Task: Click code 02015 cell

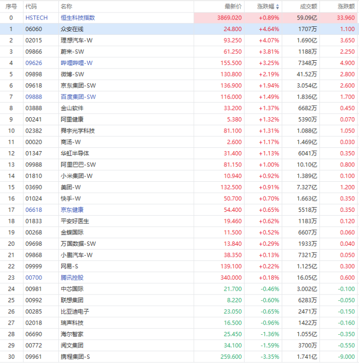Action: pyautogui.click(x=34, y=41)
